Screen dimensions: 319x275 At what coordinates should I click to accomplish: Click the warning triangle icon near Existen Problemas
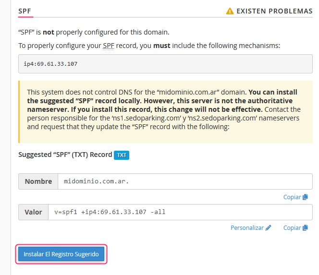coord(230,11)
